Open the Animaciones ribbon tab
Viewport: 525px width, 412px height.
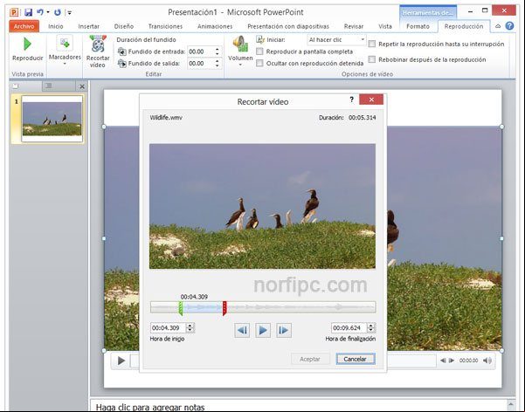[215, 26]
